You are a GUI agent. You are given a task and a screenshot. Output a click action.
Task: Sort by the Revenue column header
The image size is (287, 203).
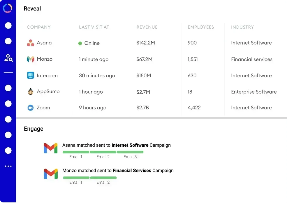pyautogui.click(x=147, y=27)
